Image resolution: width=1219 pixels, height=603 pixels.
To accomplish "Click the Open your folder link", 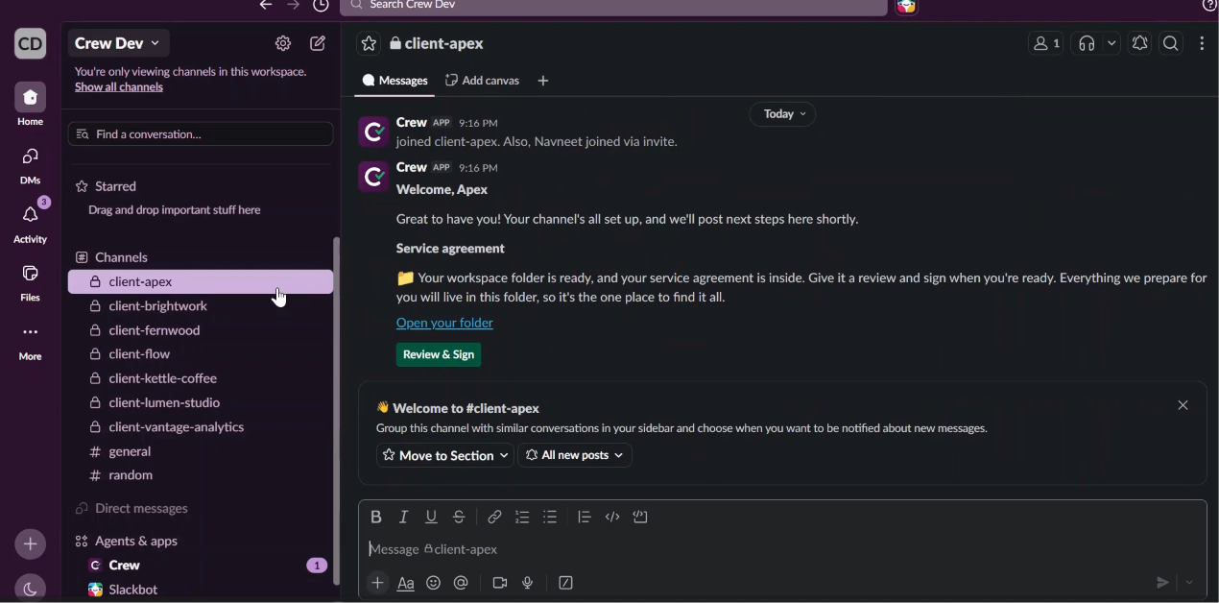I will click(x=444, y=324).
